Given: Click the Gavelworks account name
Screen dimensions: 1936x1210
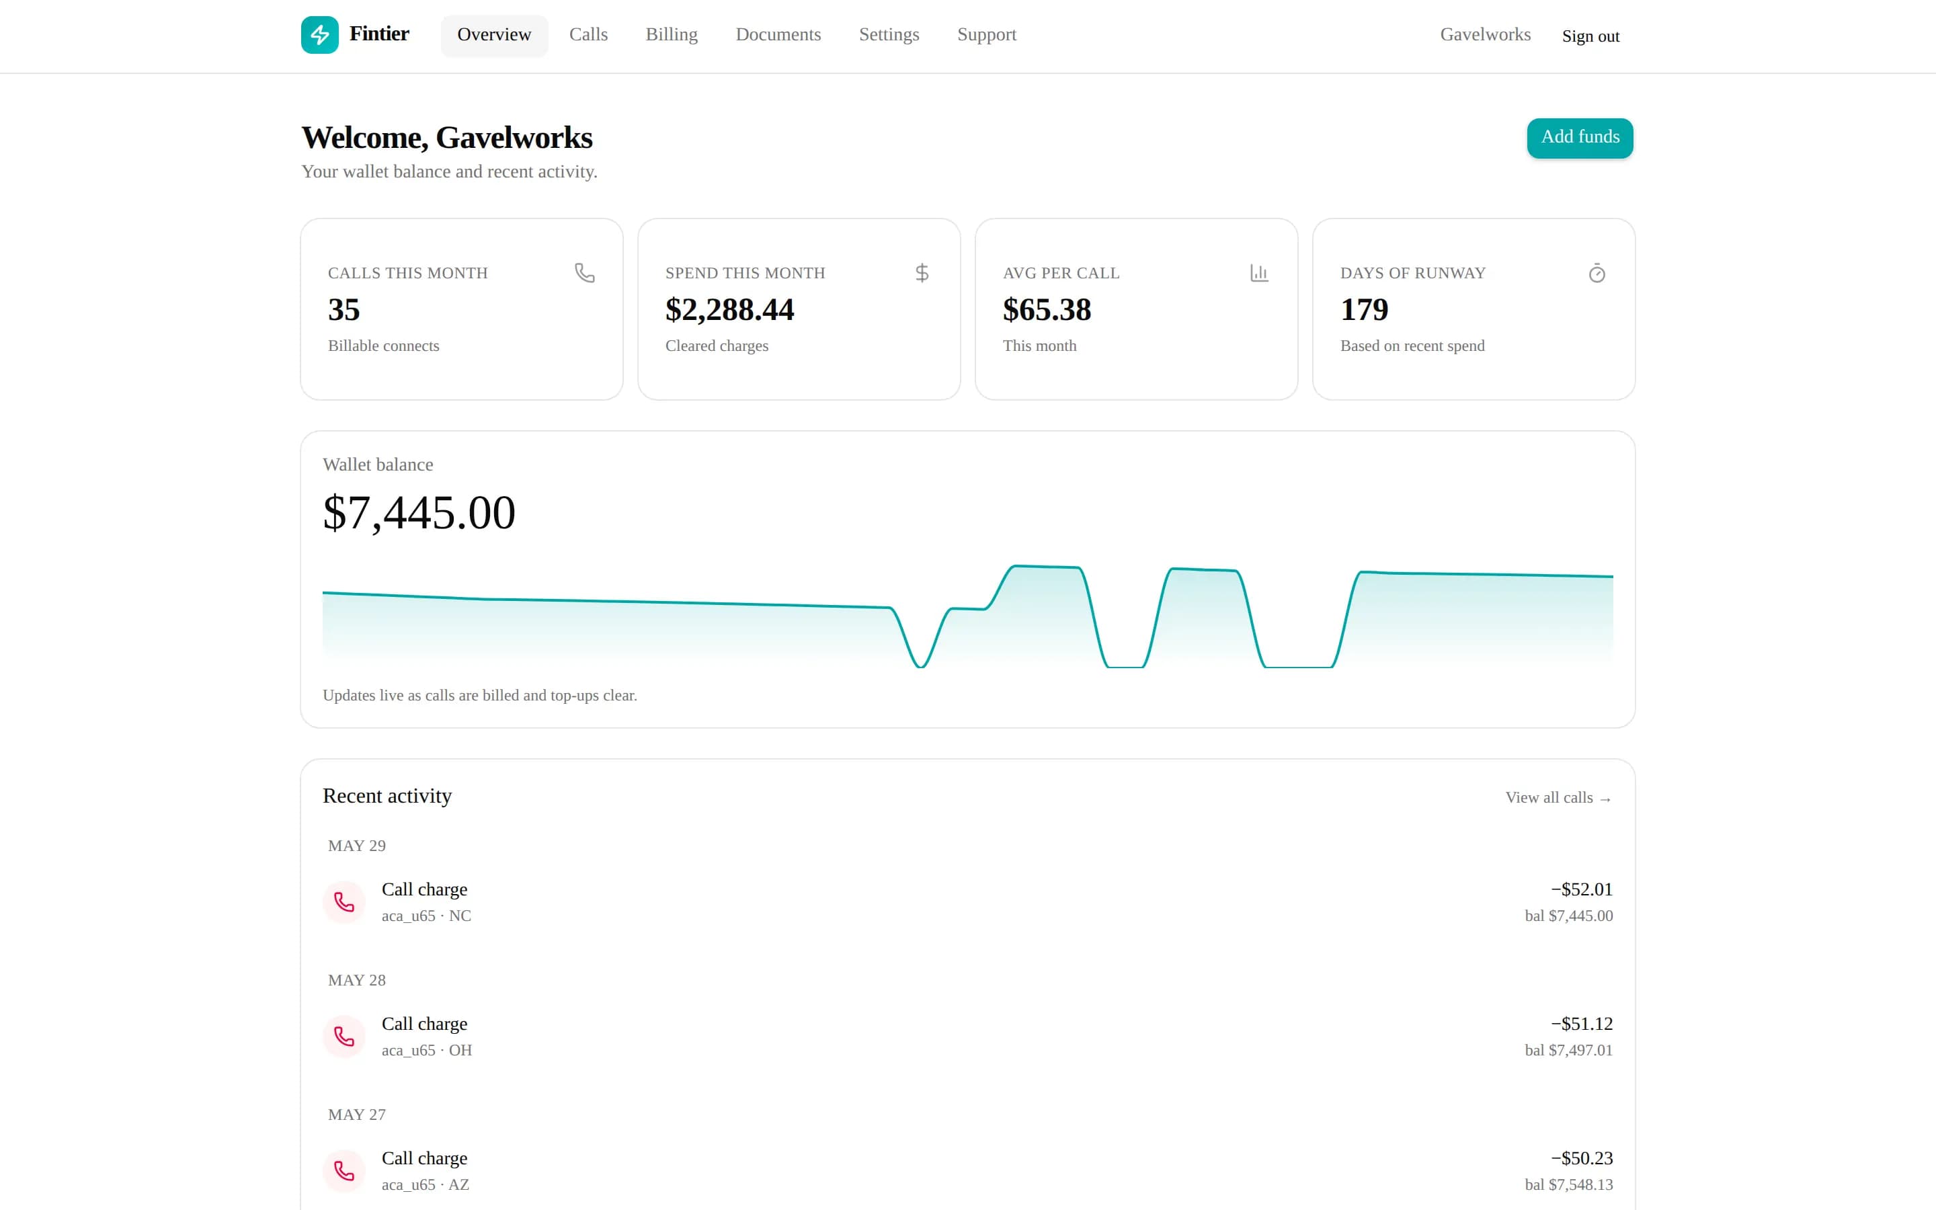Looking at the screenshot, I should coord(1486,34).
